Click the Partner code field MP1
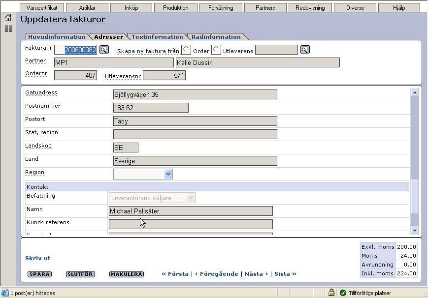This screenshot has height=298, width=428. point(114,62)
